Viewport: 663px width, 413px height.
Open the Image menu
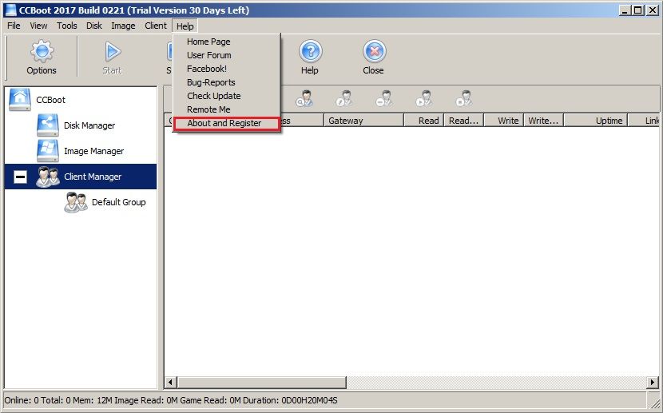(123, 26)
